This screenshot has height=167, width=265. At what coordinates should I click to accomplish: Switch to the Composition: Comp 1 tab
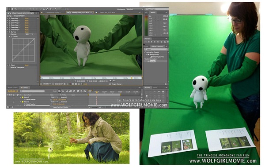click(53, 12)
